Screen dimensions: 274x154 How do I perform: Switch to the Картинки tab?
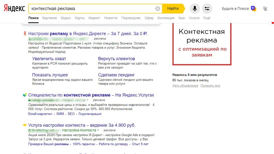(x=49, y=18)
